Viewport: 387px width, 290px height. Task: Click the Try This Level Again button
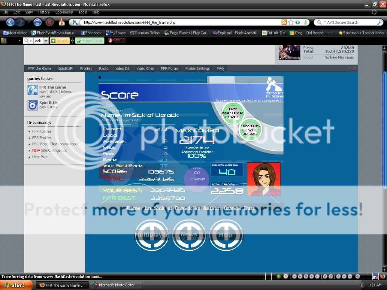point(250,130)
